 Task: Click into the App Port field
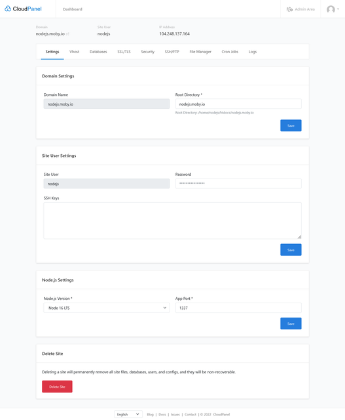pos(238,308)
